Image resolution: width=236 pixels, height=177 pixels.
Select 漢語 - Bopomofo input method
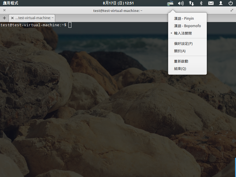187,26
